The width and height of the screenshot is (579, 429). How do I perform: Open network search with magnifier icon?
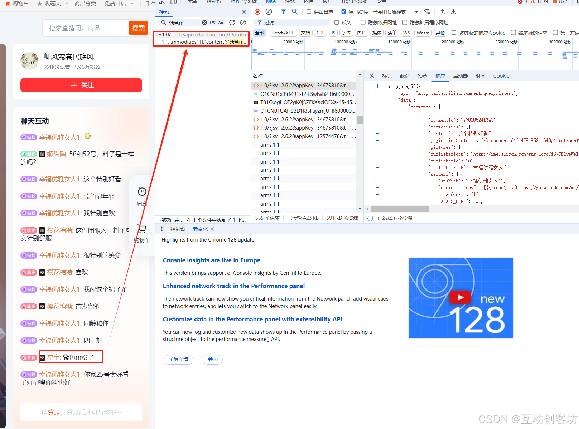click(x=295, y=12)
